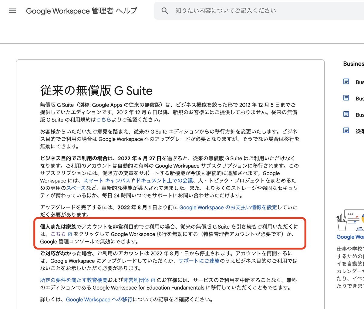This screenshot has height=309, width=364.
Task: Open the サポートにご連絡 link
Action: [199, 261]
